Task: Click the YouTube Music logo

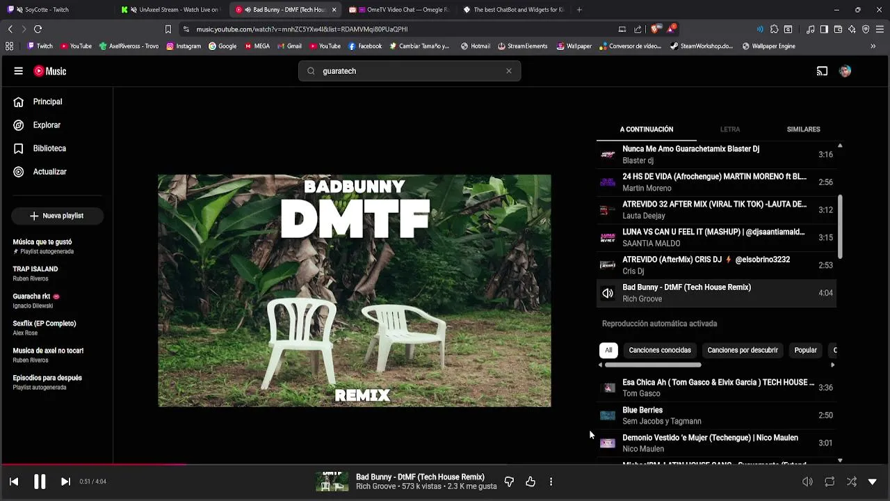Action: pos(50,71)
